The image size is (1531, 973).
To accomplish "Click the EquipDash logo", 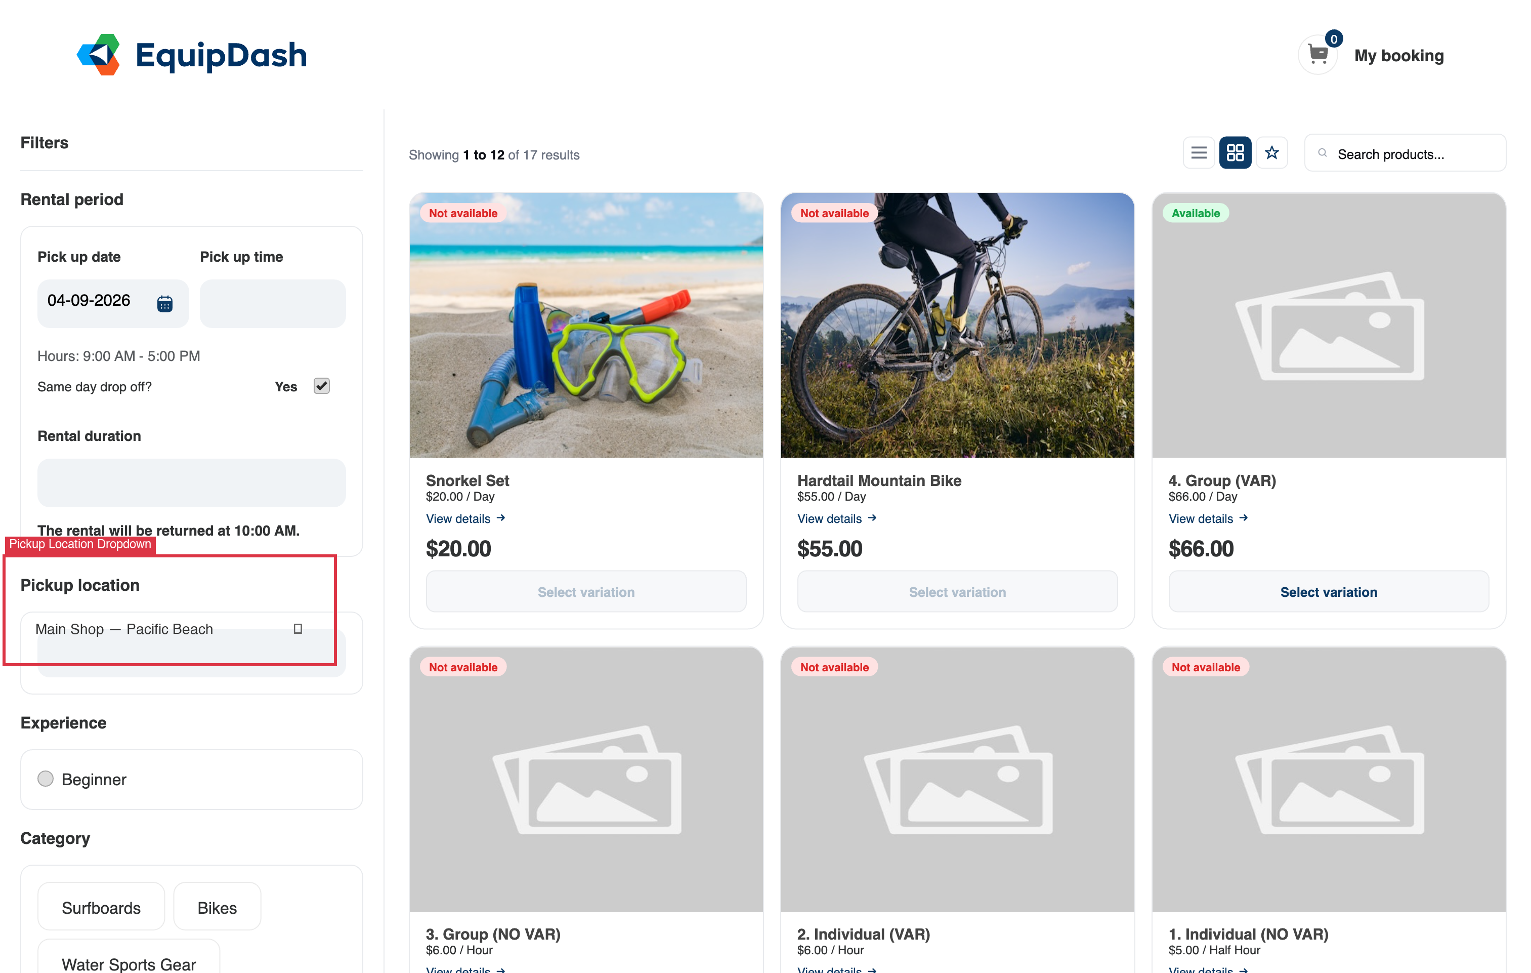I will 191,55.
